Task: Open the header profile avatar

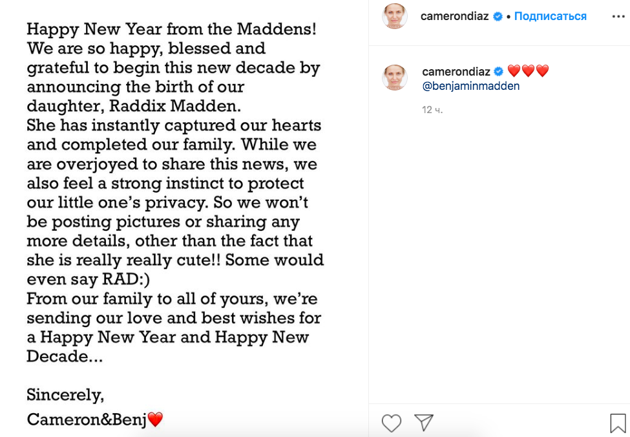Action: tap(395, 16)
